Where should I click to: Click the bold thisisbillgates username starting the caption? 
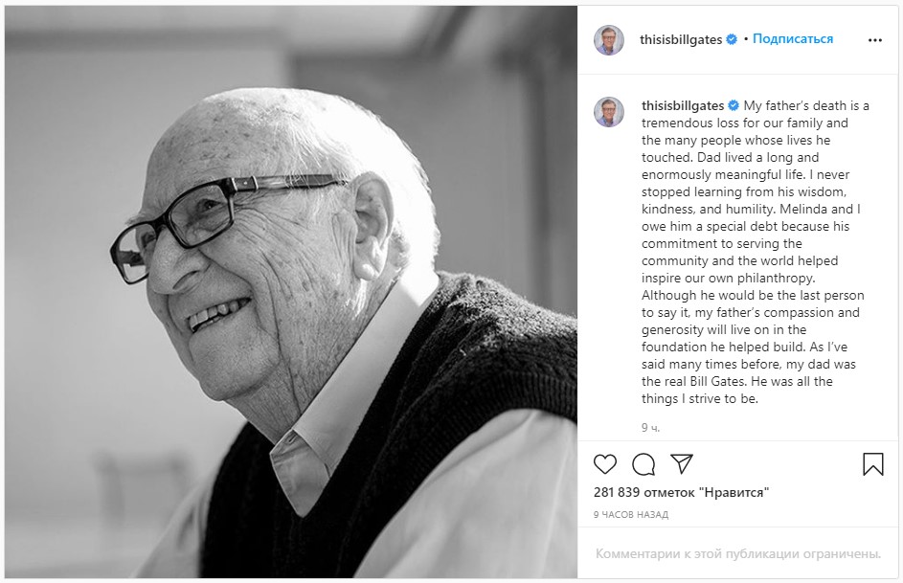[x=683, y=105]
